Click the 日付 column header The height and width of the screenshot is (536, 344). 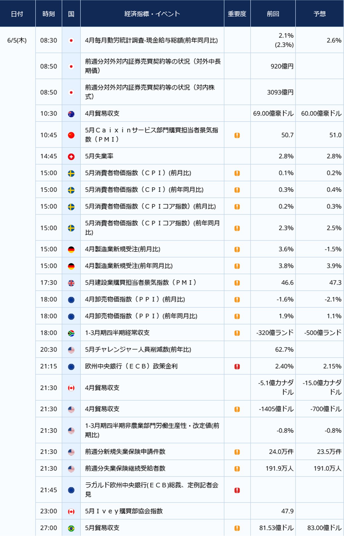coord(17,14)
